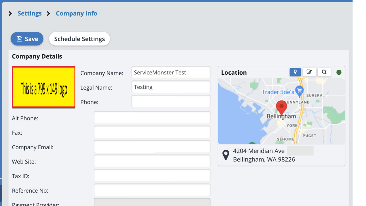366x206 pixels.
Task: Save the company info changes
Action: (27, 39)
